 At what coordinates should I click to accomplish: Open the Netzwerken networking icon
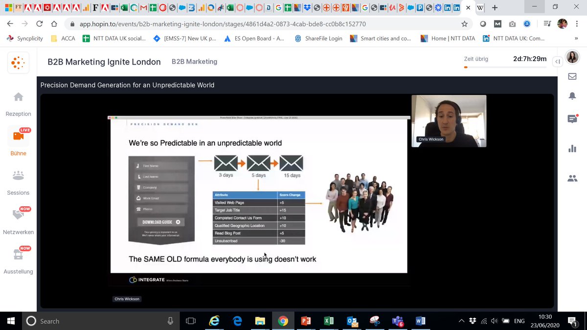(x=19, y=214)
